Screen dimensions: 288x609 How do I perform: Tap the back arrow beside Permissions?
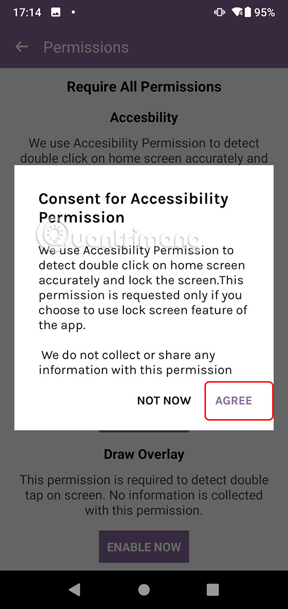[22, 47]
